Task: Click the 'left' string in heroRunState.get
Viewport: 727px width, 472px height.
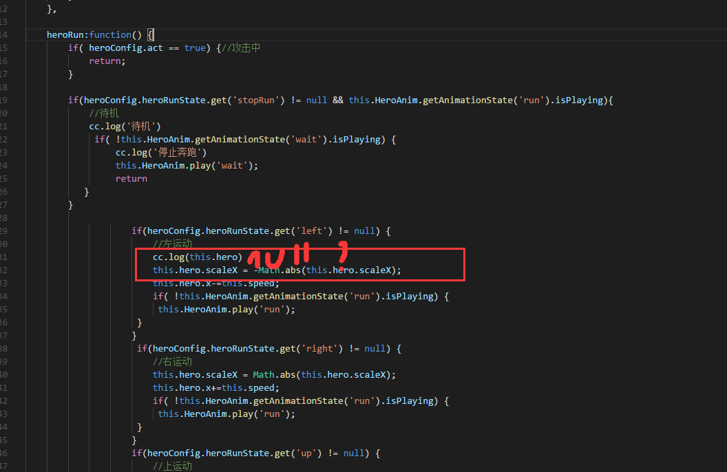Action: 312,230
